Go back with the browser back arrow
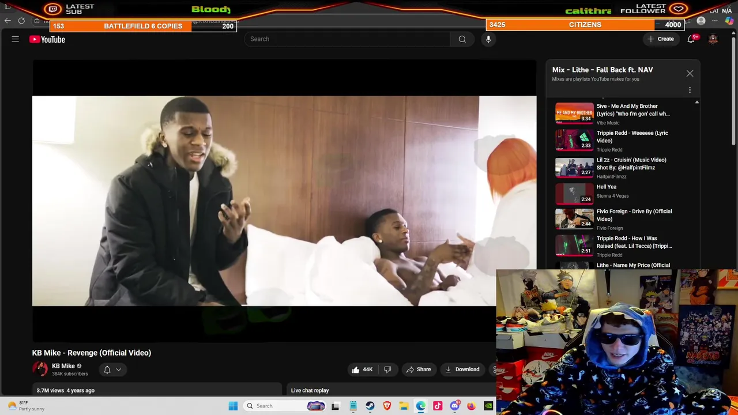 pyautogui.click(x=7, y=21)
